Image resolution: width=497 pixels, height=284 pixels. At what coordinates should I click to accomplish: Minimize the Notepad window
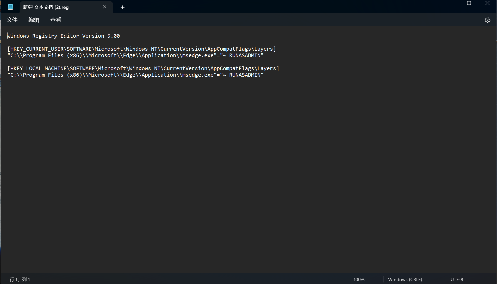(451, 3)
